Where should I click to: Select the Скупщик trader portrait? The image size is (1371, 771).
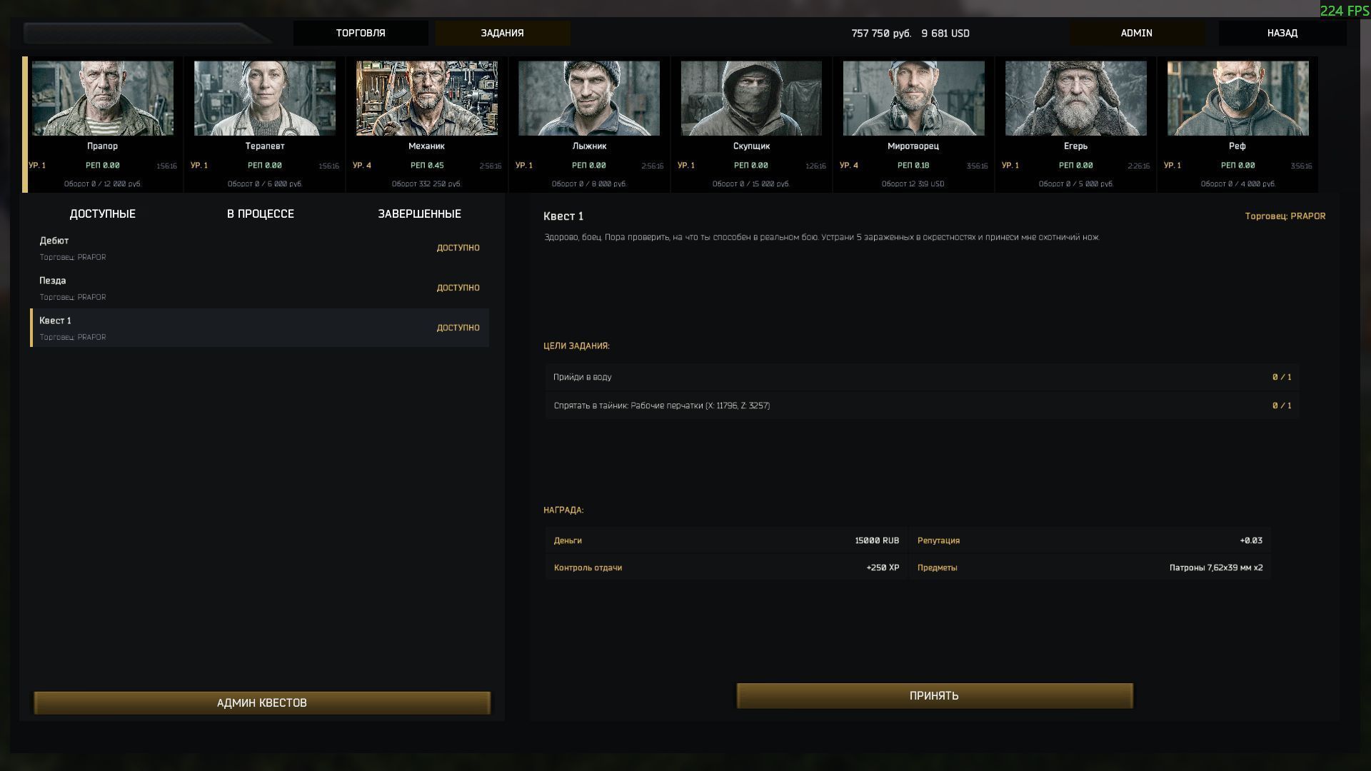coord(751,98)
